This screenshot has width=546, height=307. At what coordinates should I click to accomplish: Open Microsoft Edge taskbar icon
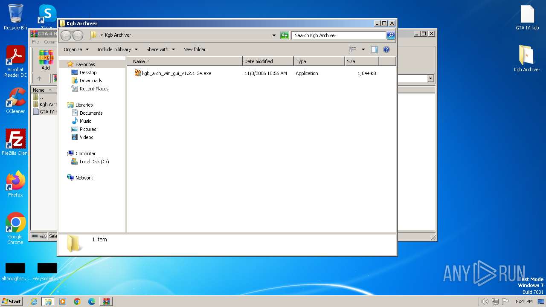[92, 301]
